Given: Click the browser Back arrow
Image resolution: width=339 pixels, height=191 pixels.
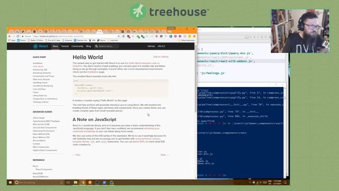Looking at the screenshot, I should click(x=10, y=36).
